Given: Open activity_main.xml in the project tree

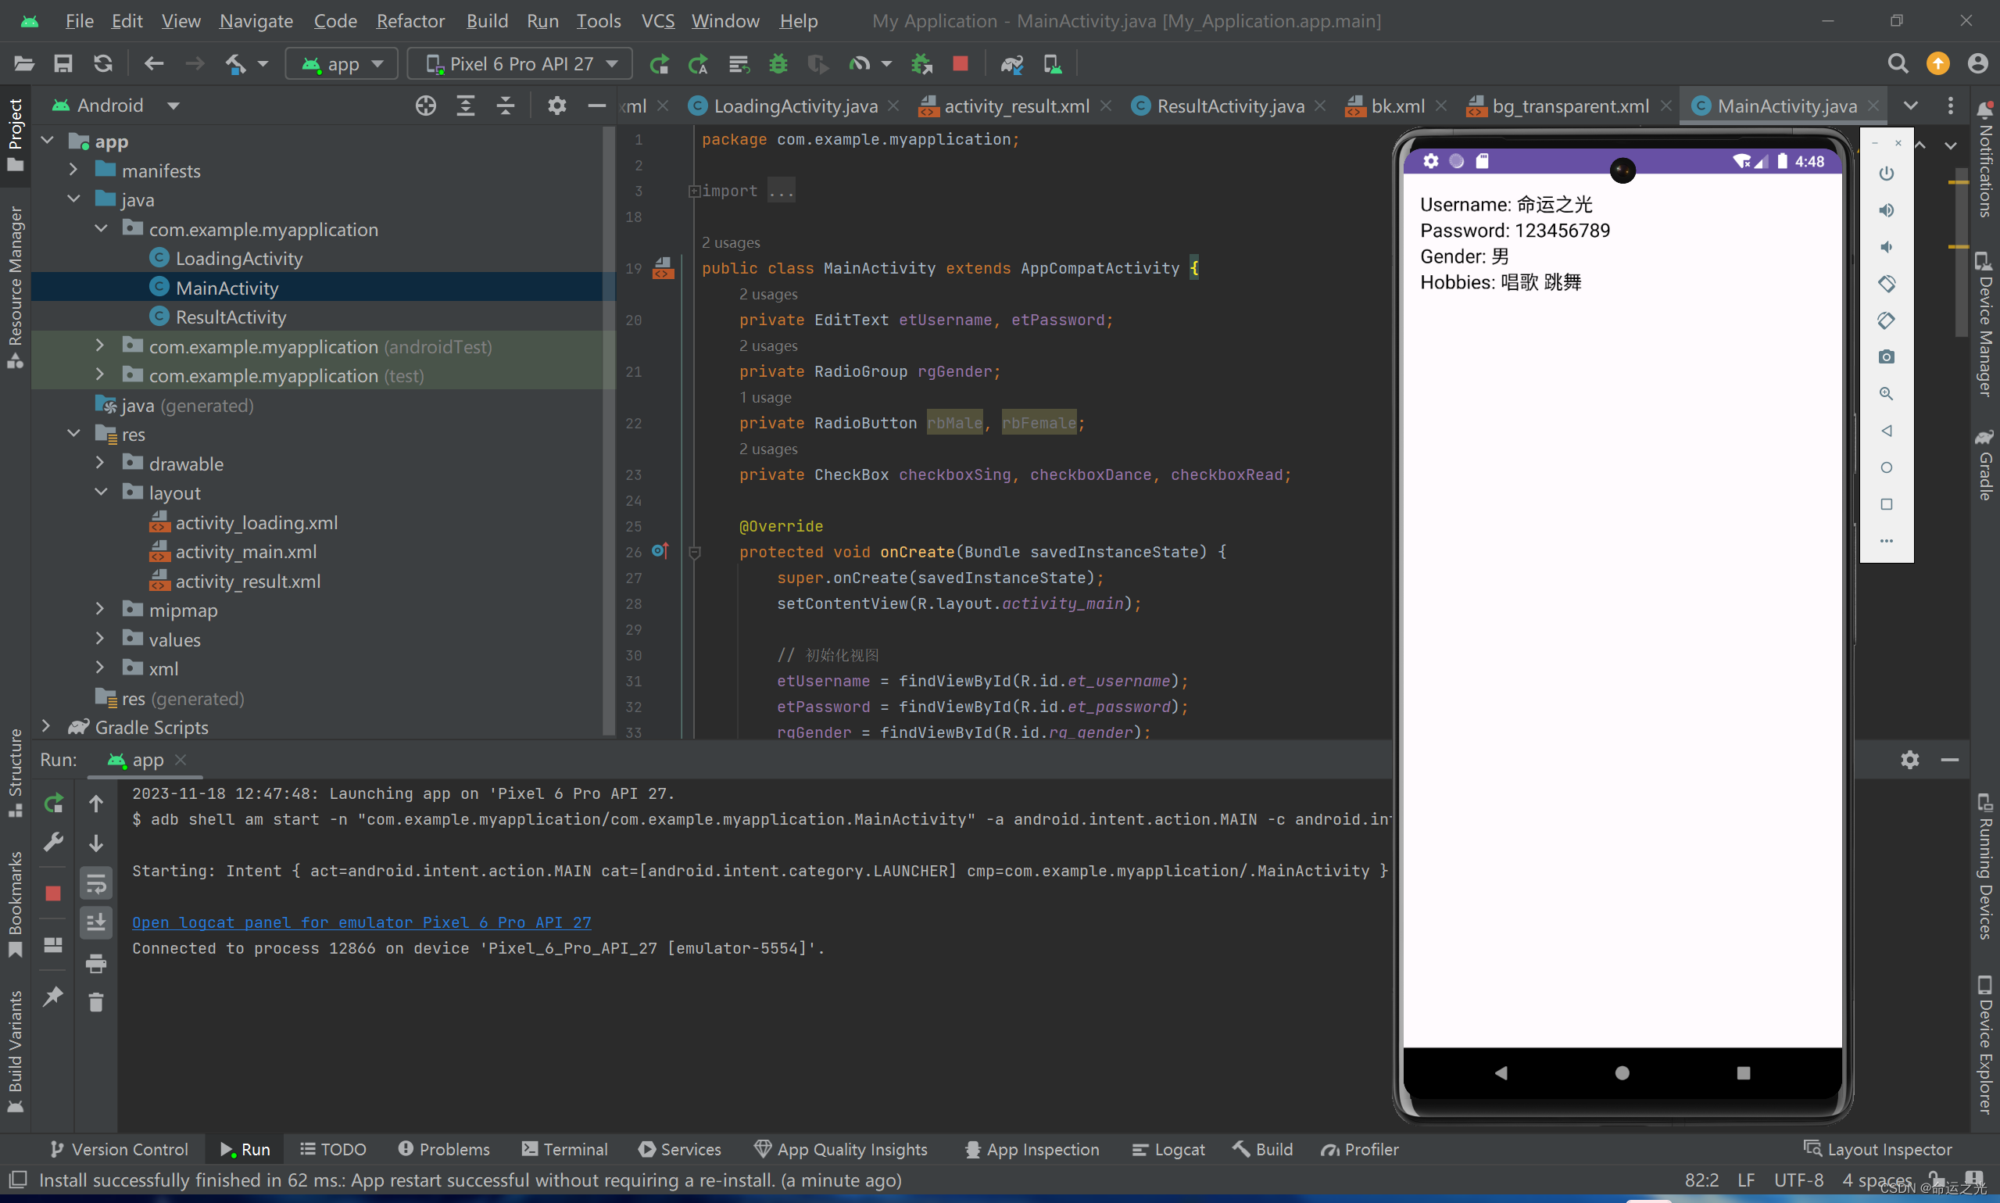Looking at the screenshot, I should [x=245, y=551].
